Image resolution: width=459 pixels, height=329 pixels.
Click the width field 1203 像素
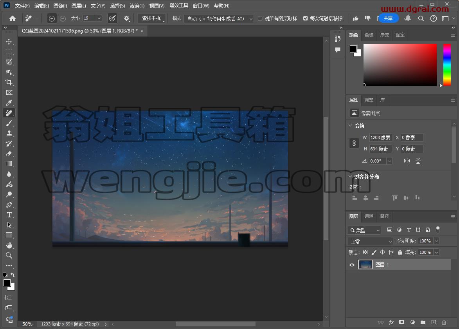[380, 137]
